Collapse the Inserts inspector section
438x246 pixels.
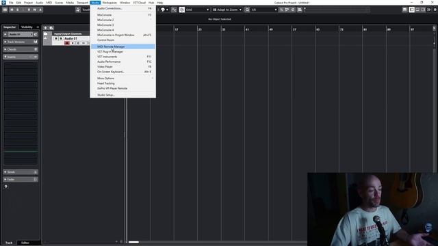point(21,57)
